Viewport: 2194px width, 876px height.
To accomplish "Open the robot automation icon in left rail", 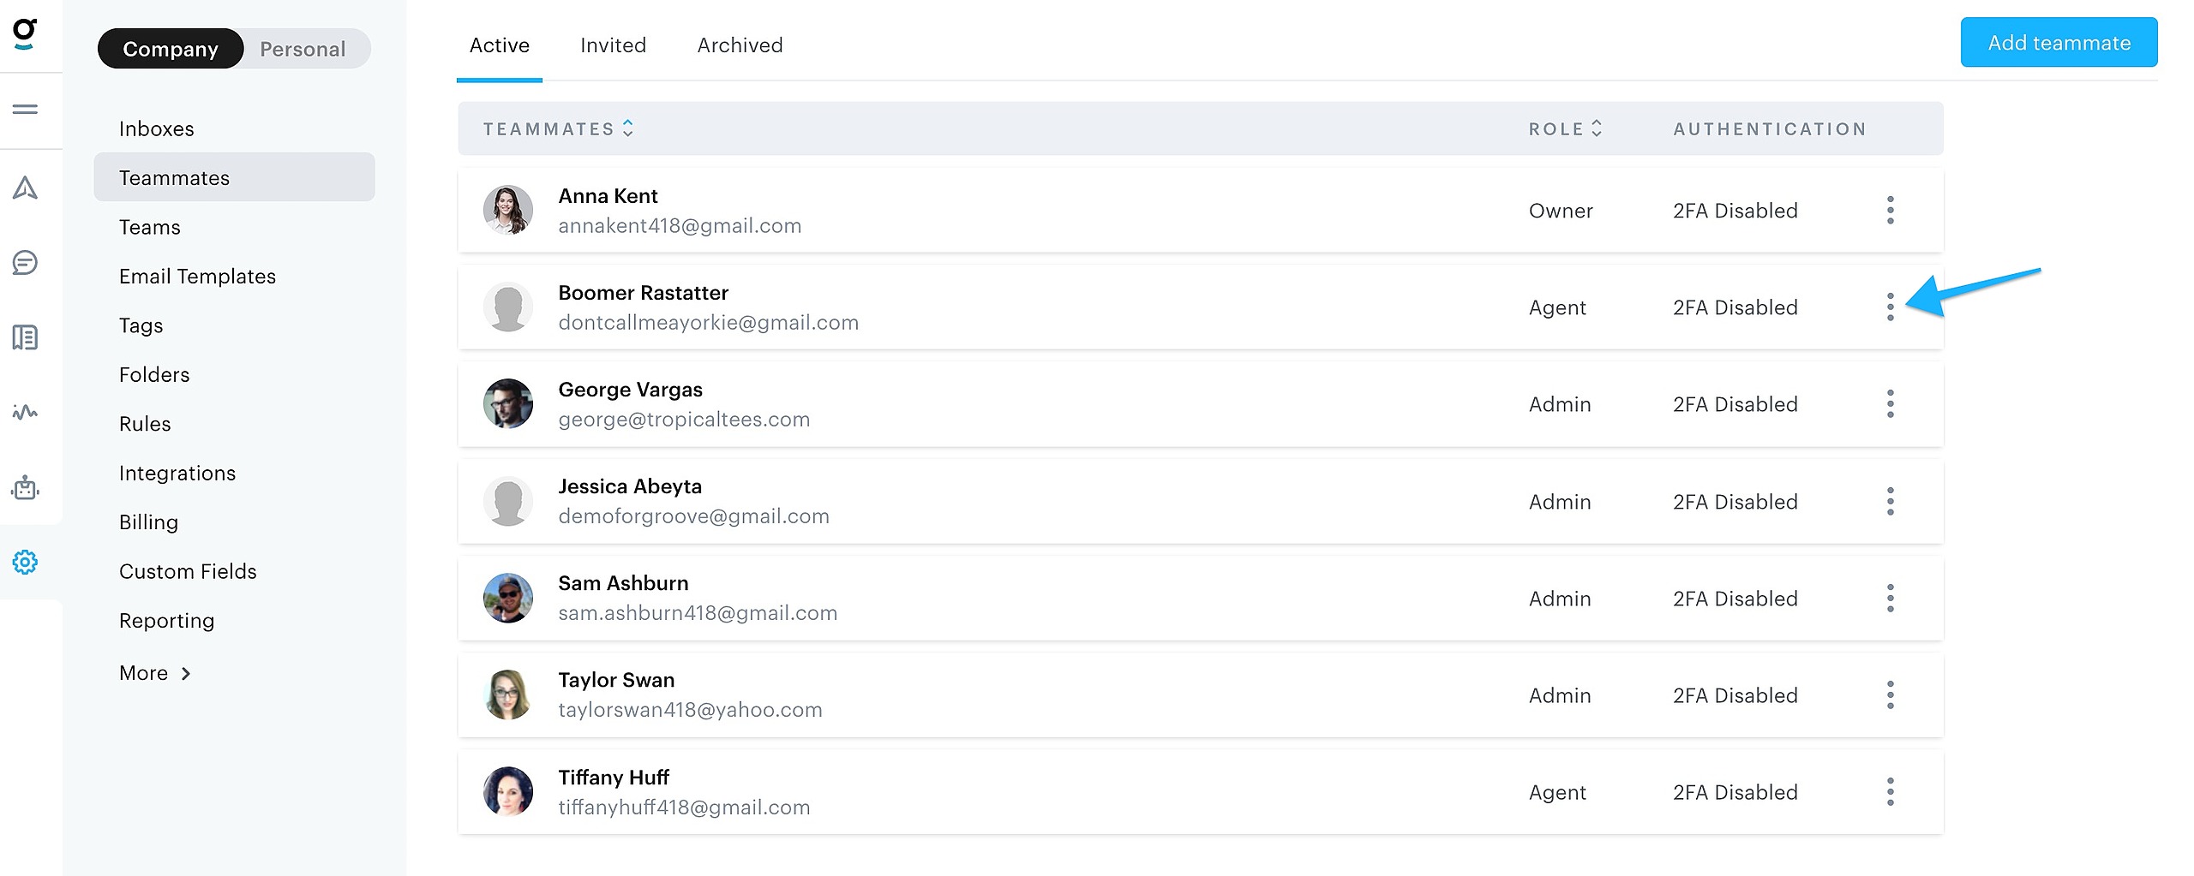I will 25,487.
